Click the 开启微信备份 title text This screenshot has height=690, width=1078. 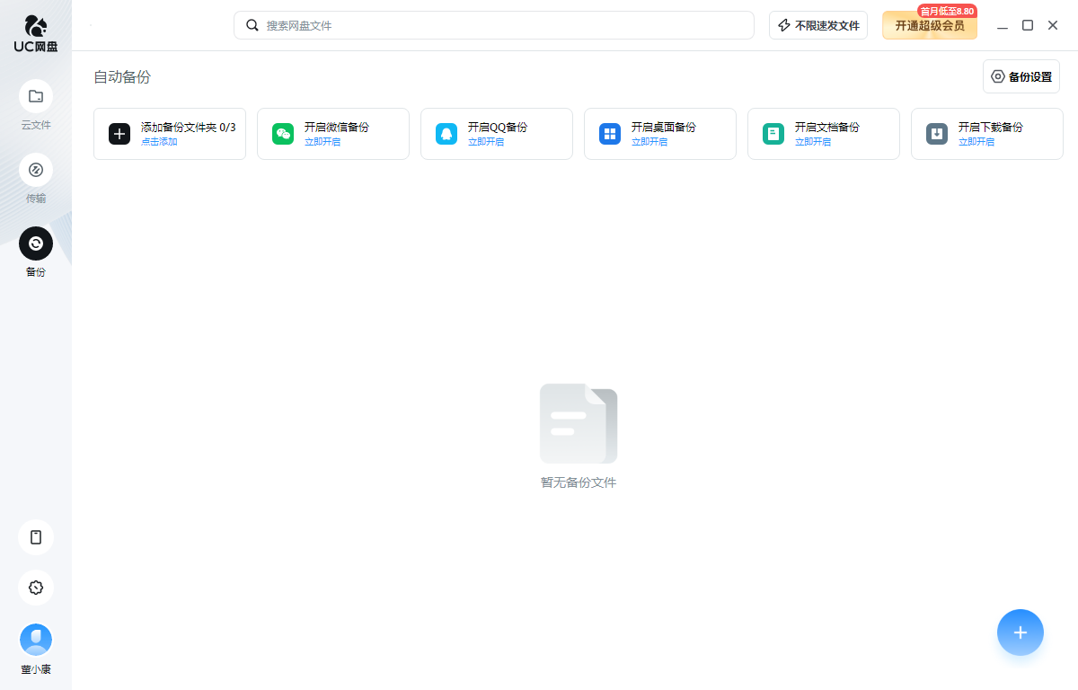point(337,128)
